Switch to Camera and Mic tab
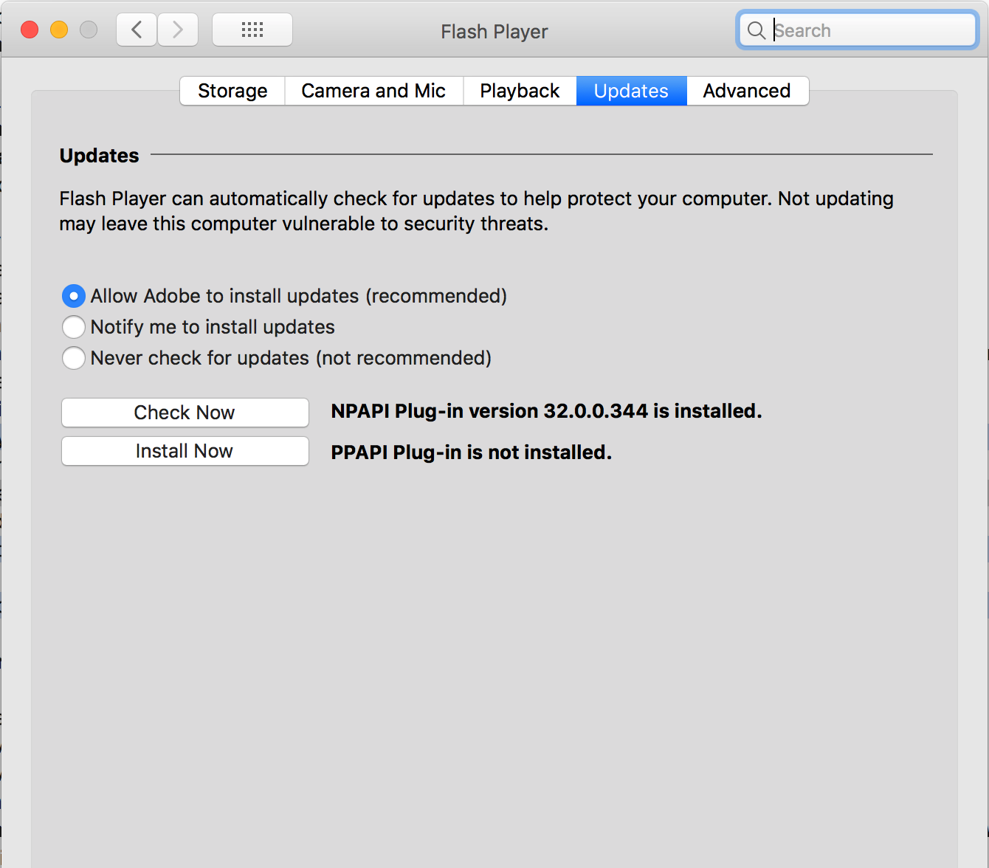 [x=373, y=91]
